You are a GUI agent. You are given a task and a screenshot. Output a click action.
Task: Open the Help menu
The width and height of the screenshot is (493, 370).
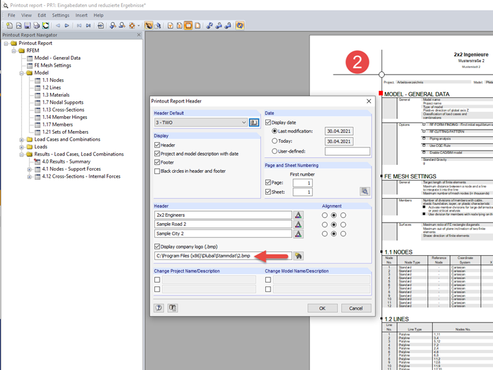99,15
